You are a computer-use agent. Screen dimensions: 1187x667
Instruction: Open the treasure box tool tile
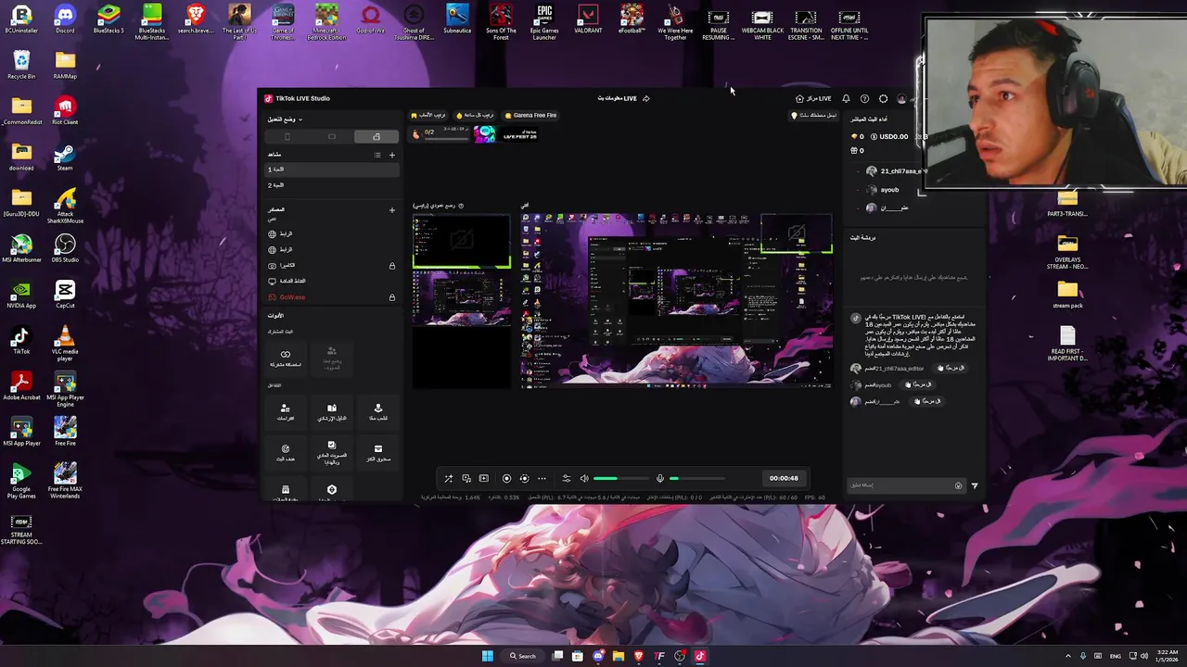point(378,453)
